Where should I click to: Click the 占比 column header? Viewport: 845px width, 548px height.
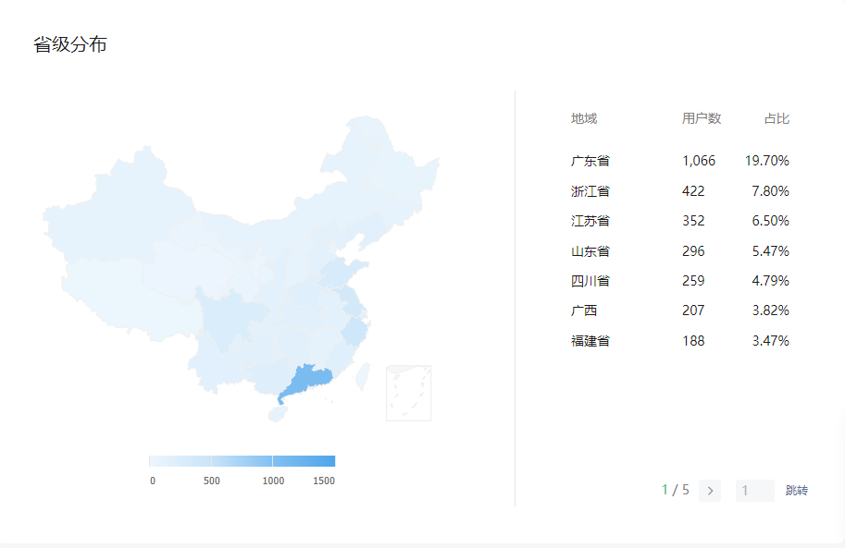click(x=777, y=118)
